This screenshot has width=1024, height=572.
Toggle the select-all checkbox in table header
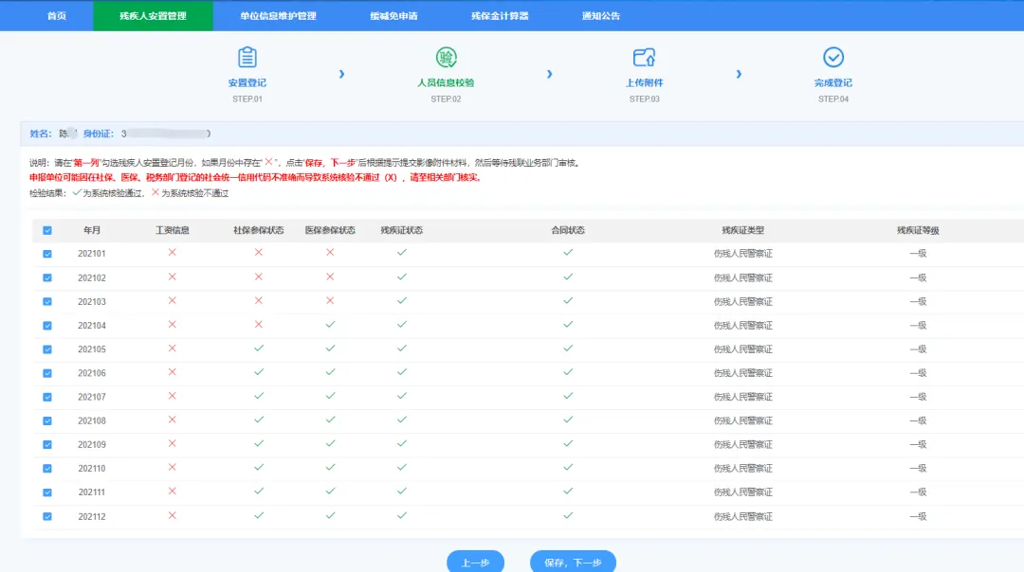47,230
